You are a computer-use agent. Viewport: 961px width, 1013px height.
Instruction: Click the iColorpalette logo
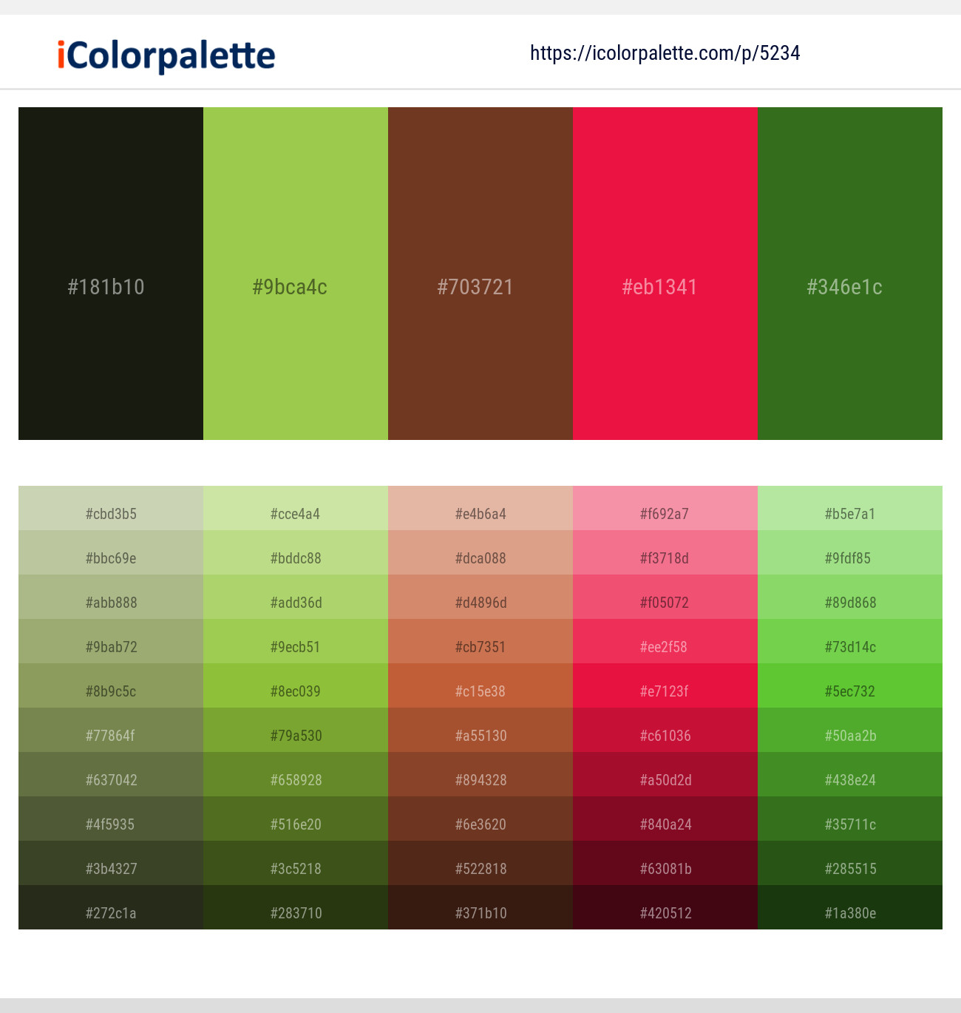click(x=163, y=54)
